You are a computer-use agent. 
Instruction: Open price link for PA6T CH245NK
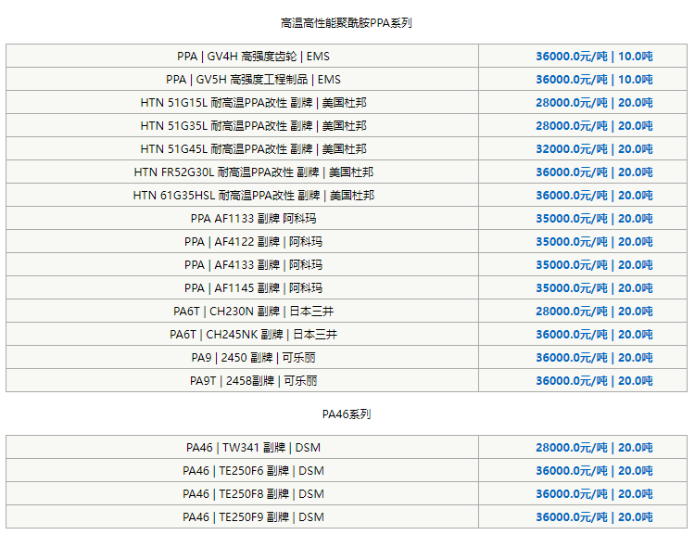coord(594,334)
